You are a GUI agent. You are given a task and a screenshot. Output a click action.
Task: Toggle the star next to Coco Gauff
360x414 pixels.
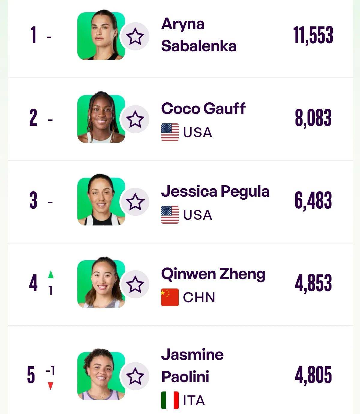(135, 119)
